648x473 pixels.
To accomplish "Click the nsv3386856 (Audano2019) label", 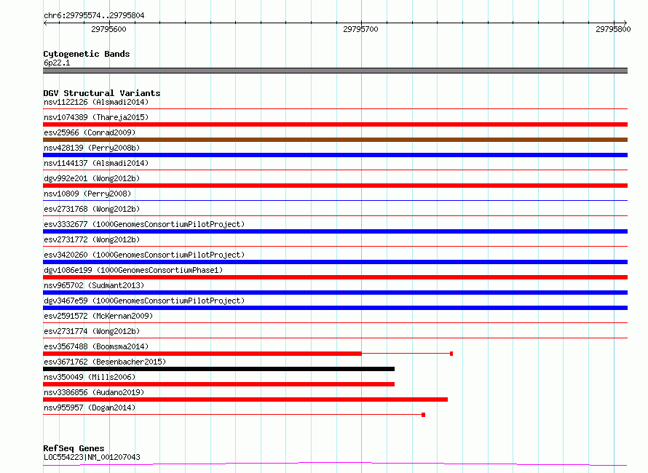I will click(x=94, y=392).
